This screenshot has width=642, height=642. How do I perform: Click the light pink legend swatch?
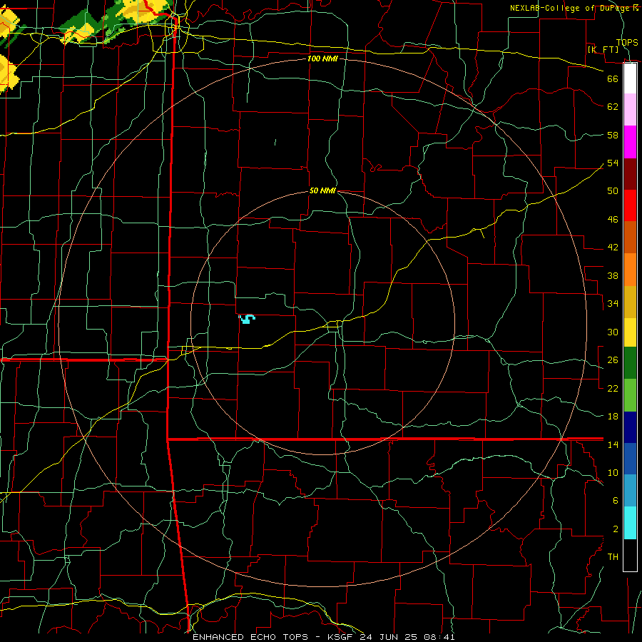click(630, 109)
